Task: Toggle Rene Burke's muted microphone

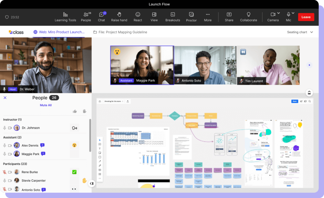Action: tap(5, 172)
